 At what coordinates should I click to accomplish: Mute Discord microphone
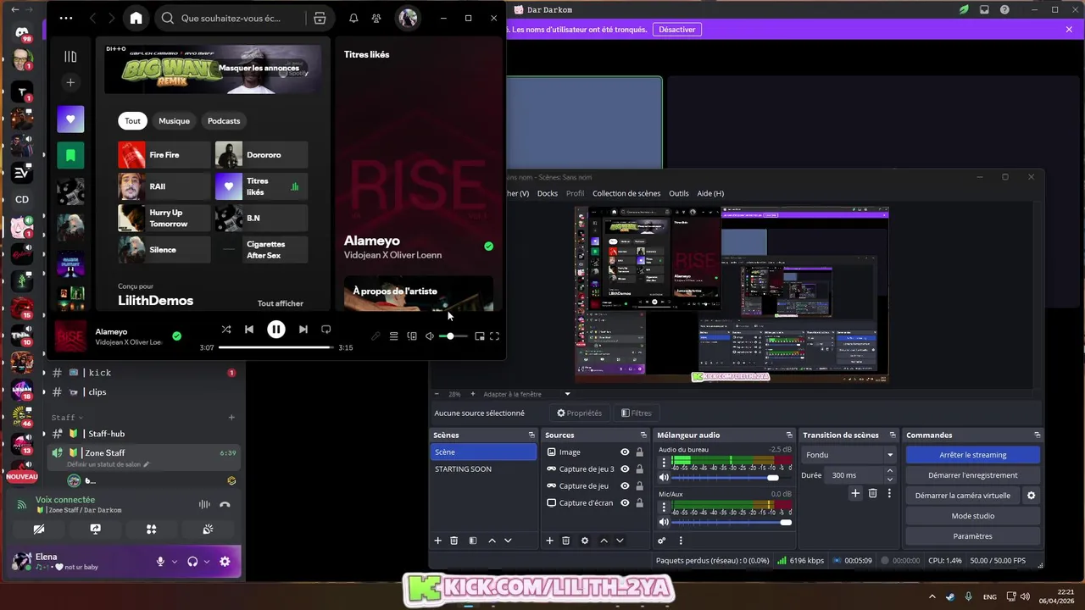(x=160, y=562)
